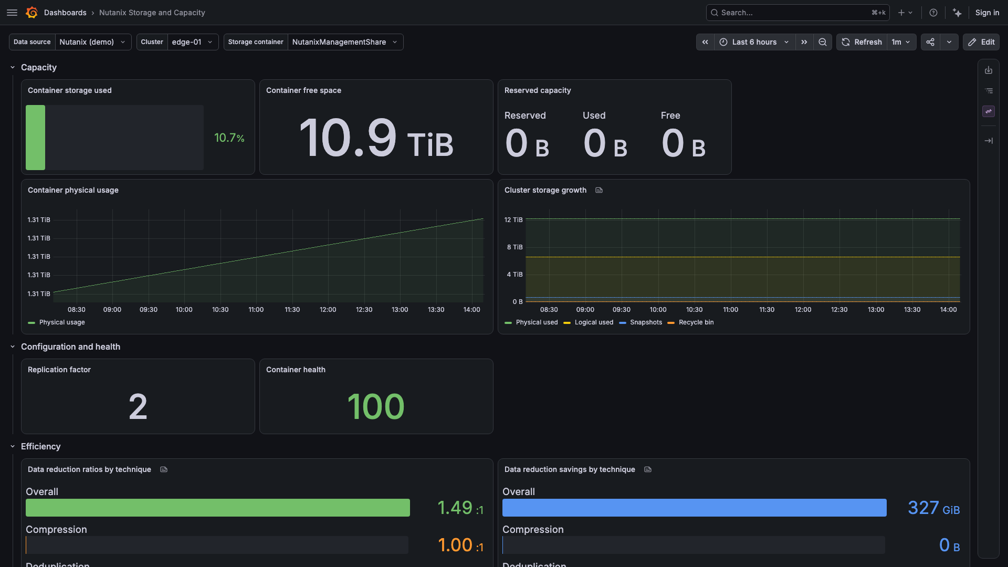
Task: Click the Container health 100 value
Action: point(376,407)
